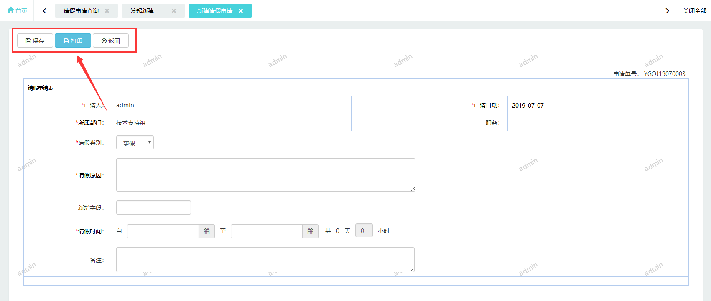The width and height of the screenshot is (711, 301).
Task: Click application number YGQJ19070003
Action: tap(665, 74)
